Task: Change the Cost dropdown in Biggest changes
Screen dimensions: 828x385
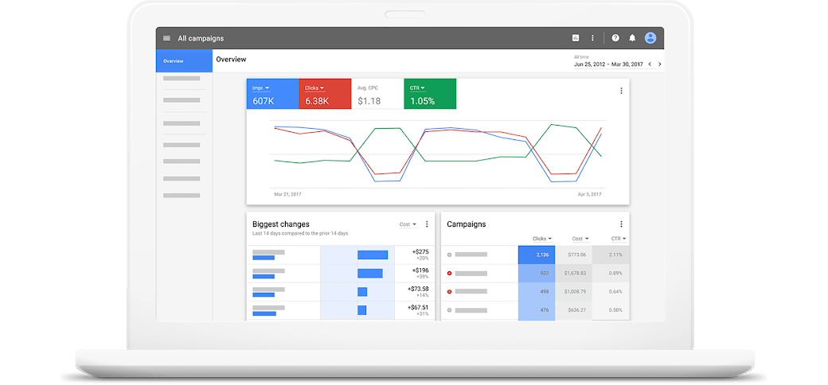Action: coord(408,224)
